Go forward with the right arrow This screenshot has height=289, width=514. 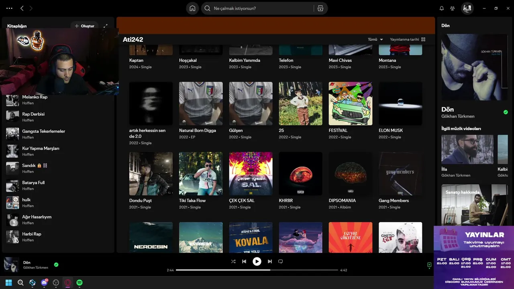(x=31, y=8)
